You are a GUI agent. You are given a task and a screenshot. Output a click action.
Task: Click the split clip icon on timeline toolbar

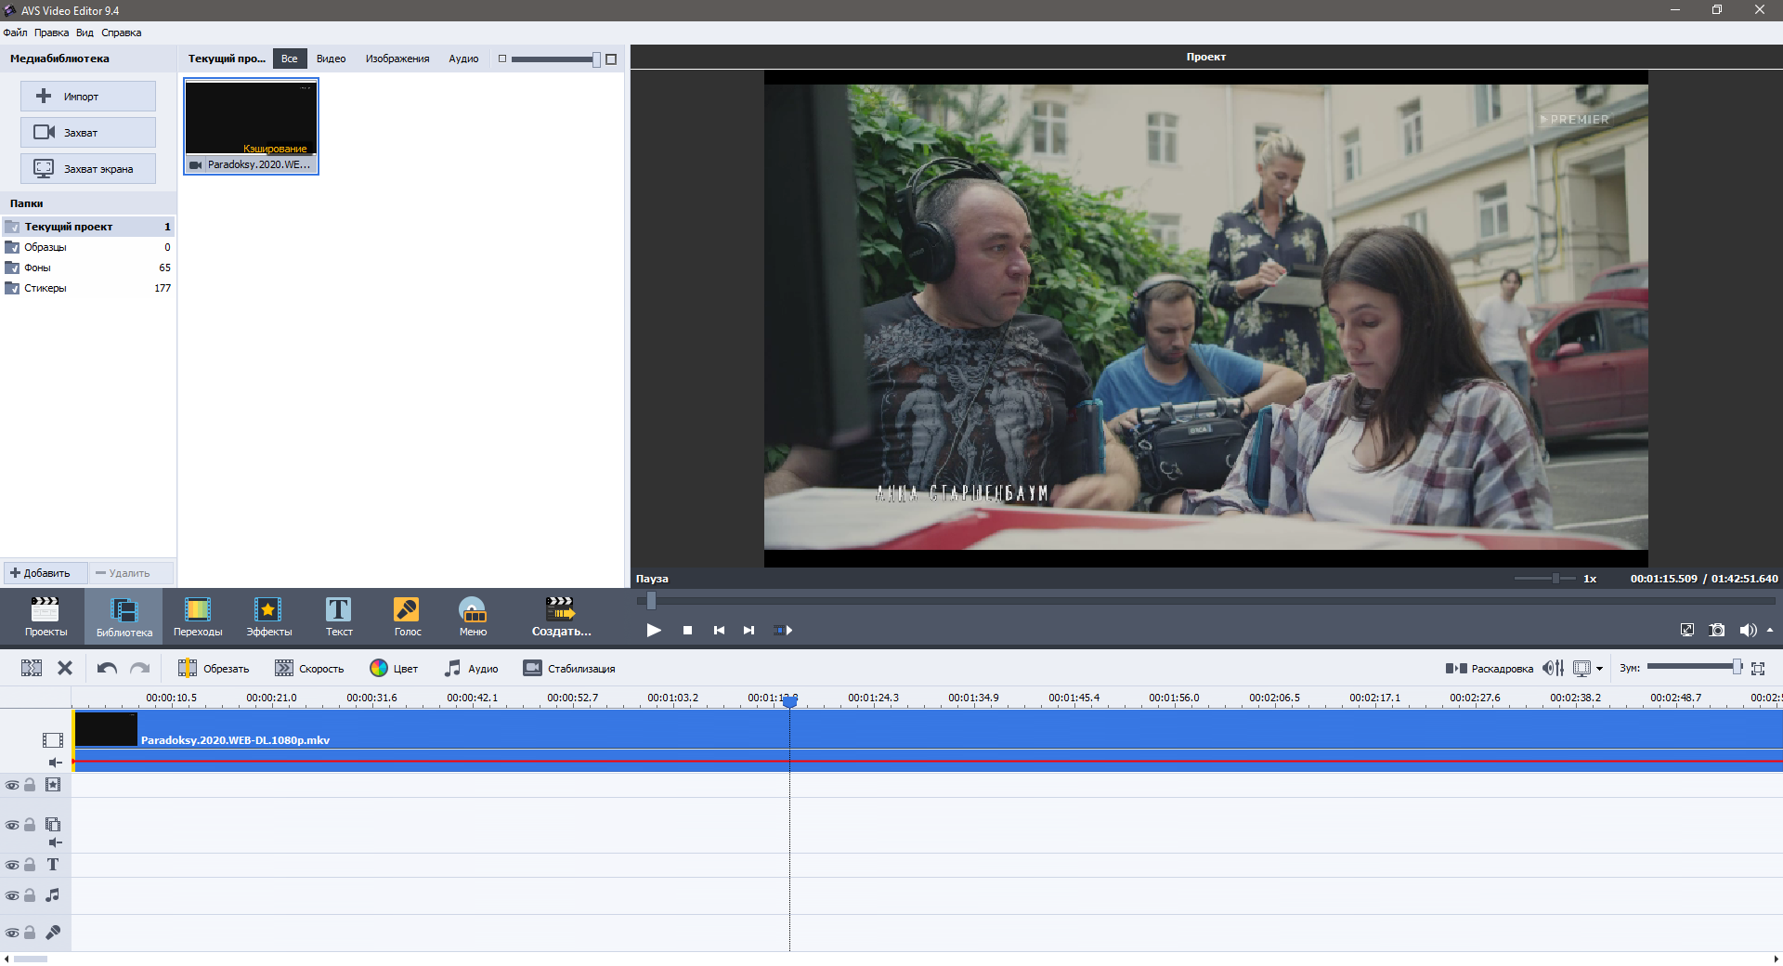32,668
